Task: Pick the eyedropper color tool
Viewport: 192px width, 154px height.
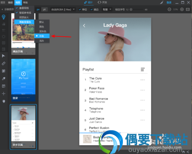Action: pos(3,79)
